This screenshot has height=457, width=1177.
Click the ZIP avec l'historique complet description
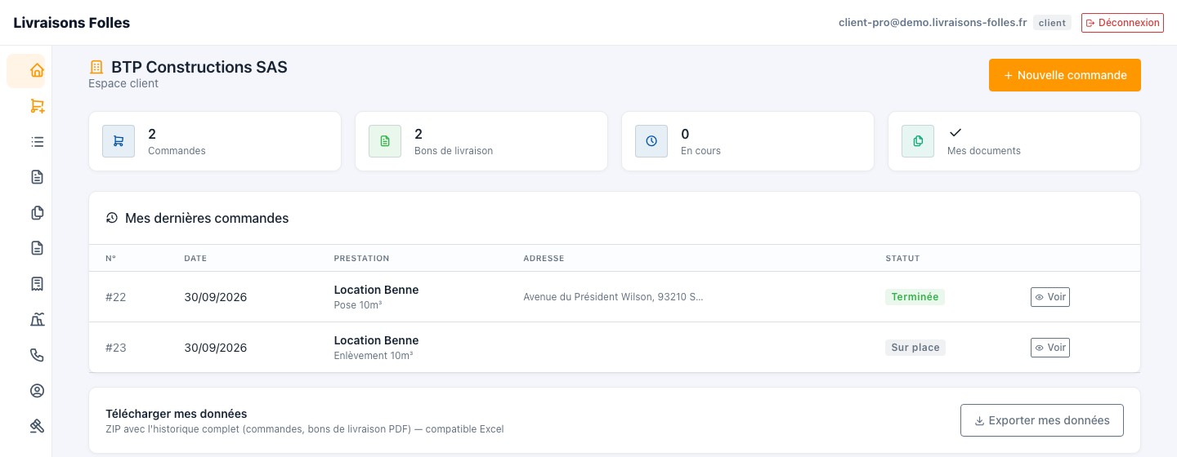305,429
